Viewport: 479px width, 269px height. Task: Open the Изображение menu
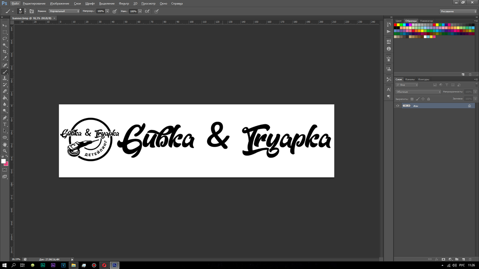click(60, 3)
